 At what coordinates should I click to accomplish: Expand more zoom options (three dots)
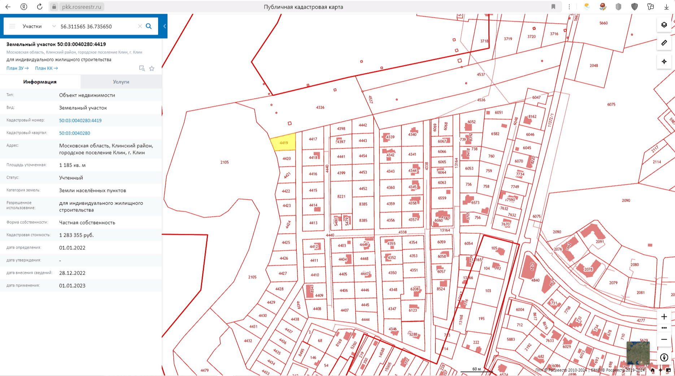pyautogui.click(x=664, y=328)
